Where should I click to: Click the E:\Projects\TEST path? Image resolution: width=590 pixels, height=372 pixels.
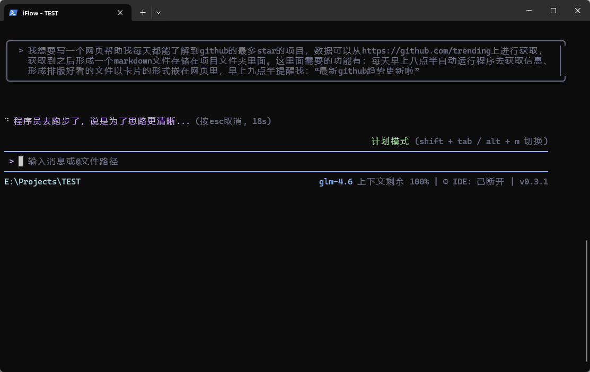[x=42, y=182]
